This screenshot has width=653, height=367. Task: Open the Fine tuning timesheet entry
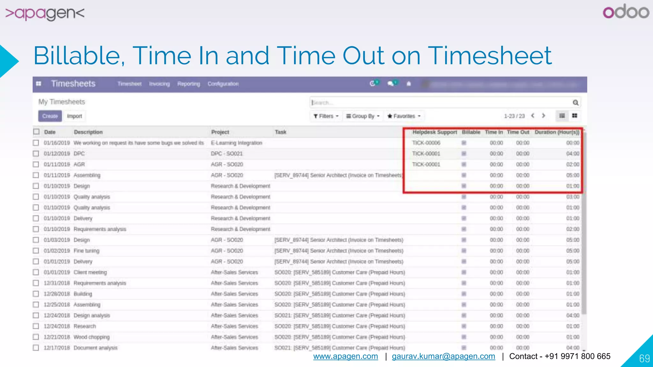click(x=86, y=251)
